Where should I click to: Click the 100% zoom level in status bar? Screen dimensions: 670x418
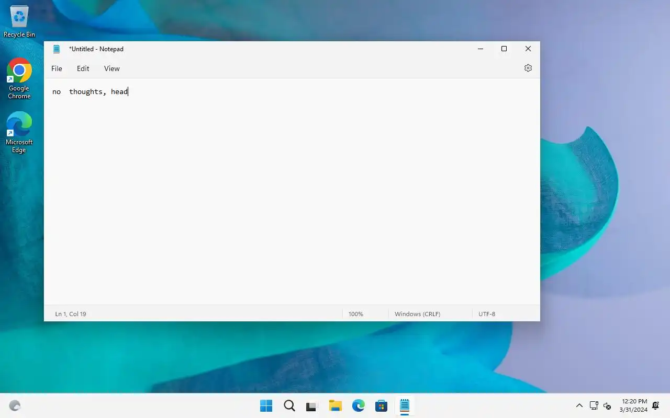pyautogui.click(x=355, y=314)
